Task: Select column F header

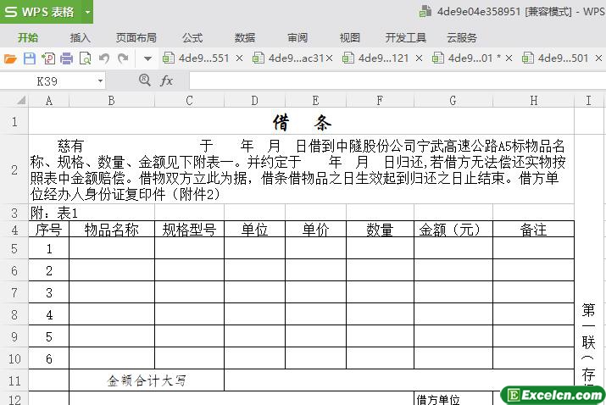Action: coord(380,101)
